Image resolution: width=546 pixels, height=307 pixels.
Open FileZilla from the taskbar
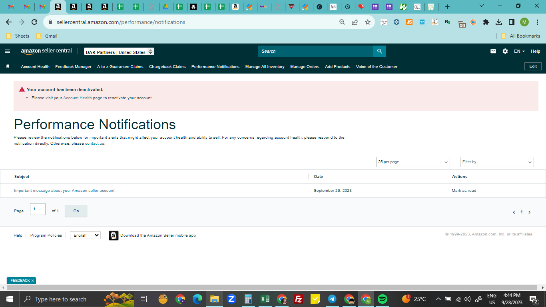298,299
